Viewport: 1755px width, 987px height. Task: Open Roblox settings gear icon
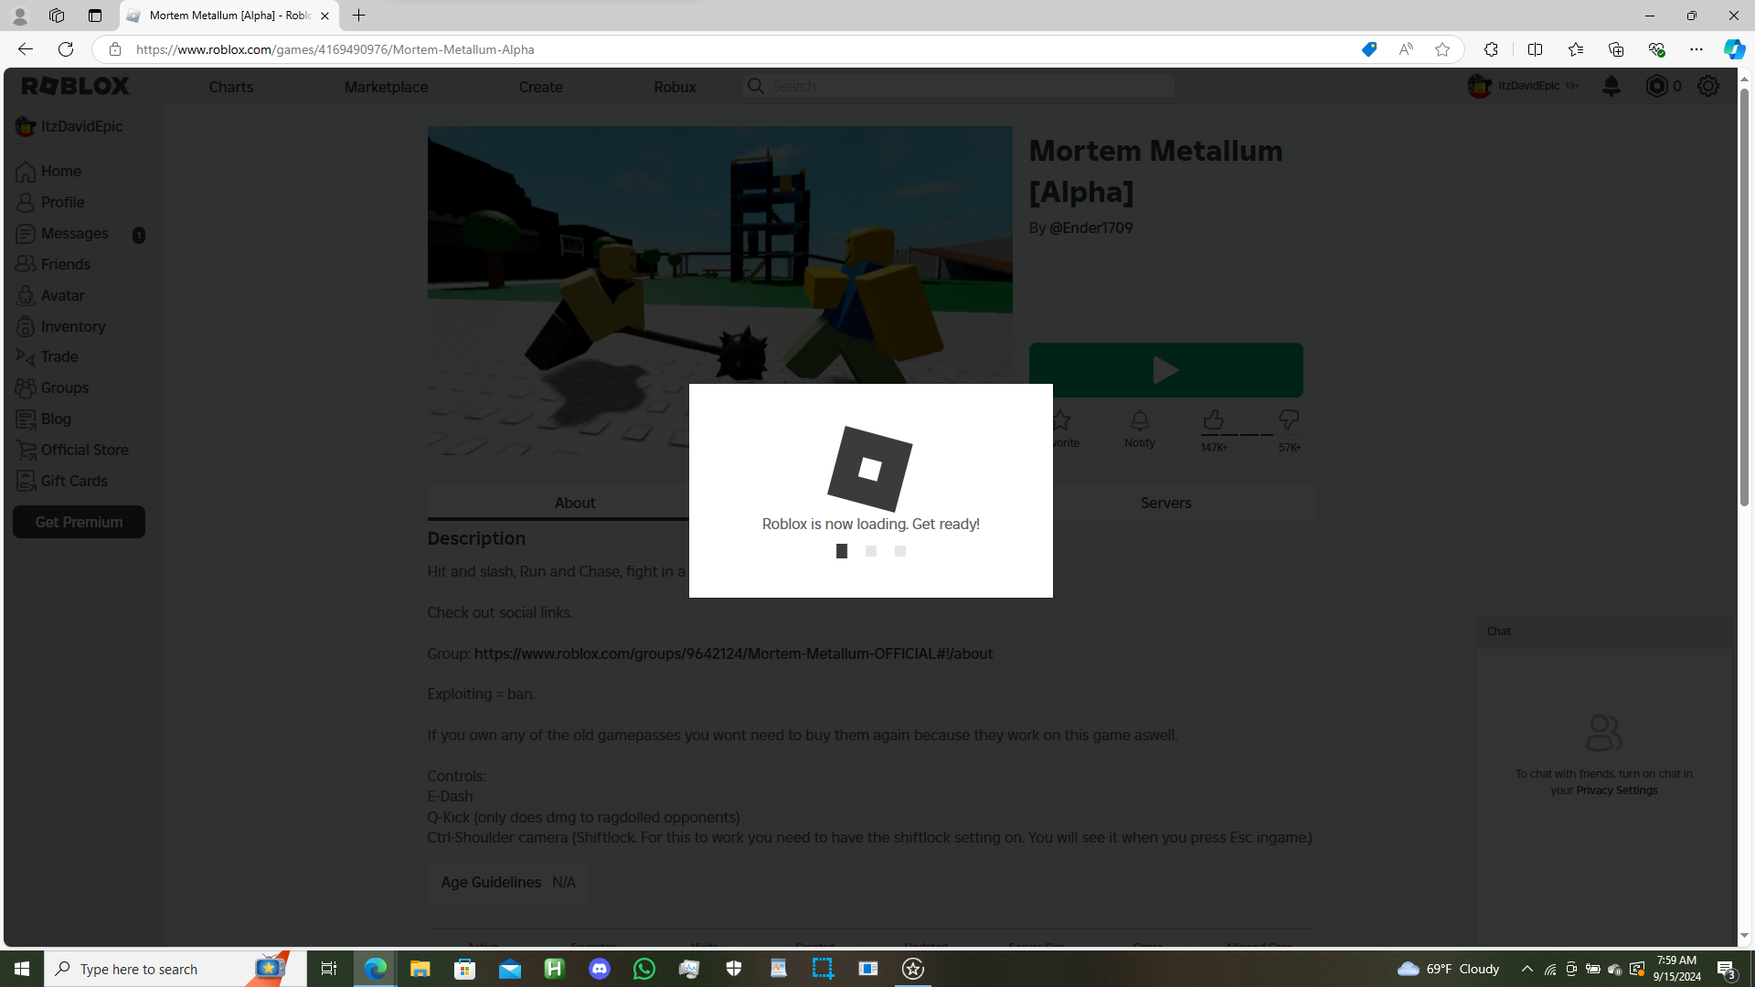tap(1708, 86)
